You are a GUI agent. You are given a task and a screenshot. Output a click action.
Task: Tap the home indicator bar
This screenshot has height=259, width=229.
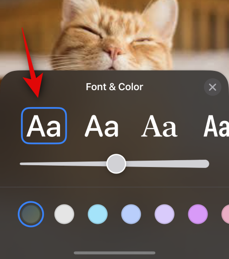click(114, 253)
